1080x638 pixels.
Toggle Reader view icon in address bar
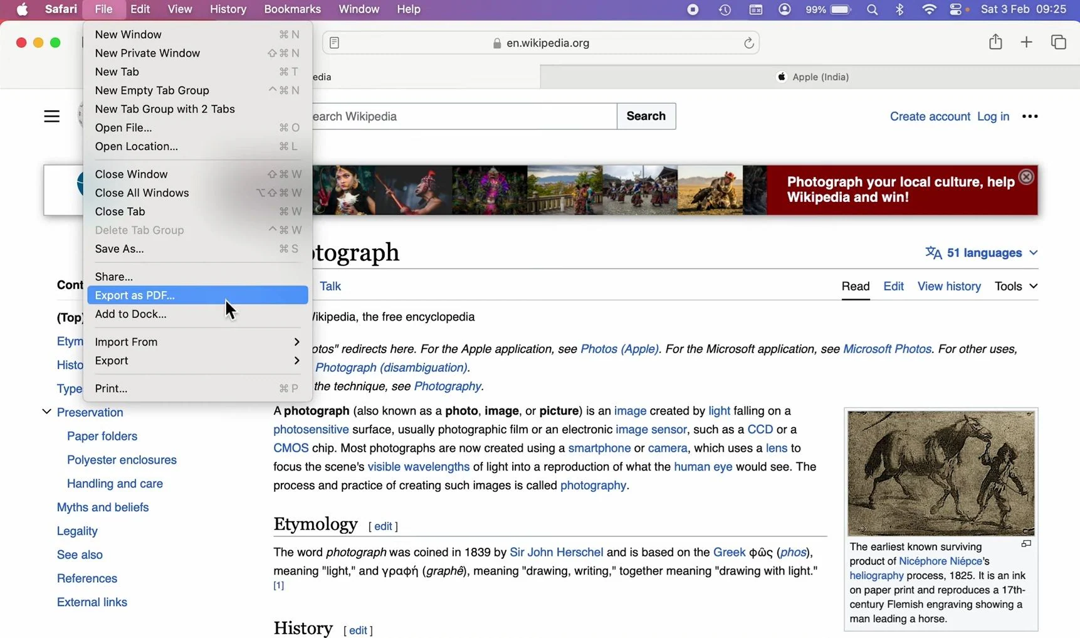point(335,43)
